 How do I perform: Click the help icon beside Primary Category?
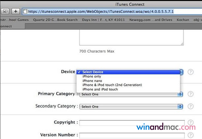(190, 94)
